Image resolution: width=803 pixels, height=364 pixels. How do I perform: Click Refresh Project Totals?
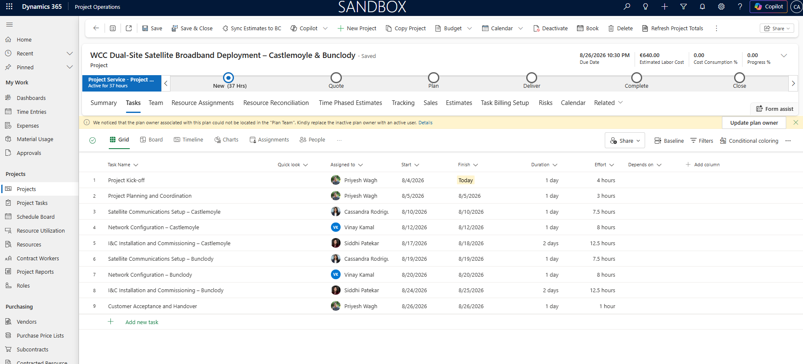[x=672, y=28]
